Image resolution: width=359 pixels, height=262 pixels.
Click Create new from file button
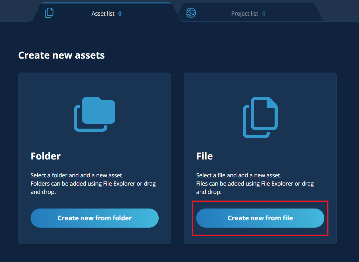point(260,218)
